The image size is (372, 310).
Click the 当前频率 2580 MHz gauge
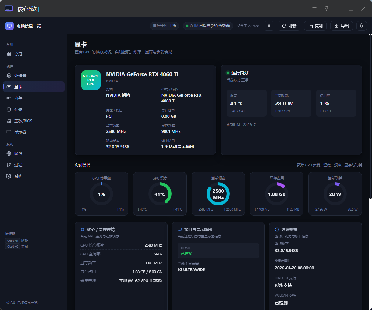(x=218, y=194)
